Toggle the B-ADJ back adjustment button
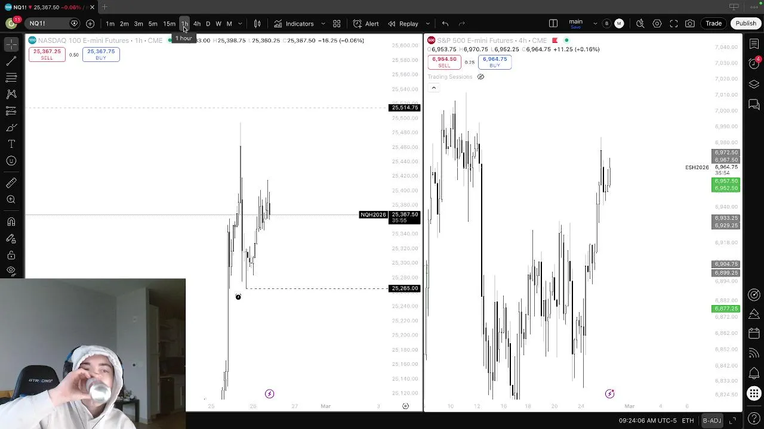Screen dimensions: 764x429 [x=712, y=421]
